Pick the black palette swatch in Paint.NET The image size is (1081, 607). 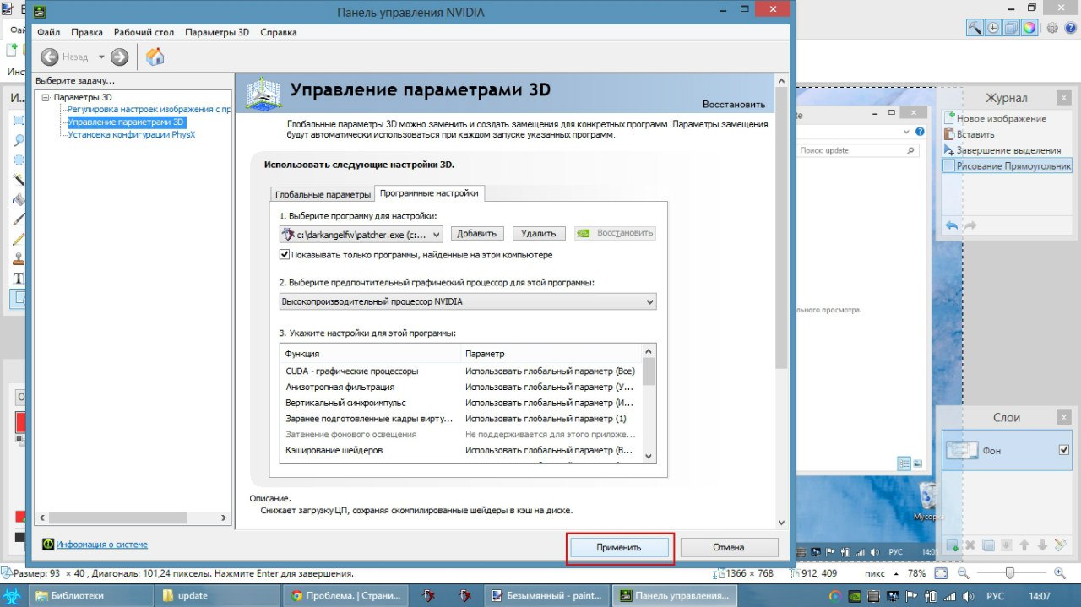coord(20,538)
